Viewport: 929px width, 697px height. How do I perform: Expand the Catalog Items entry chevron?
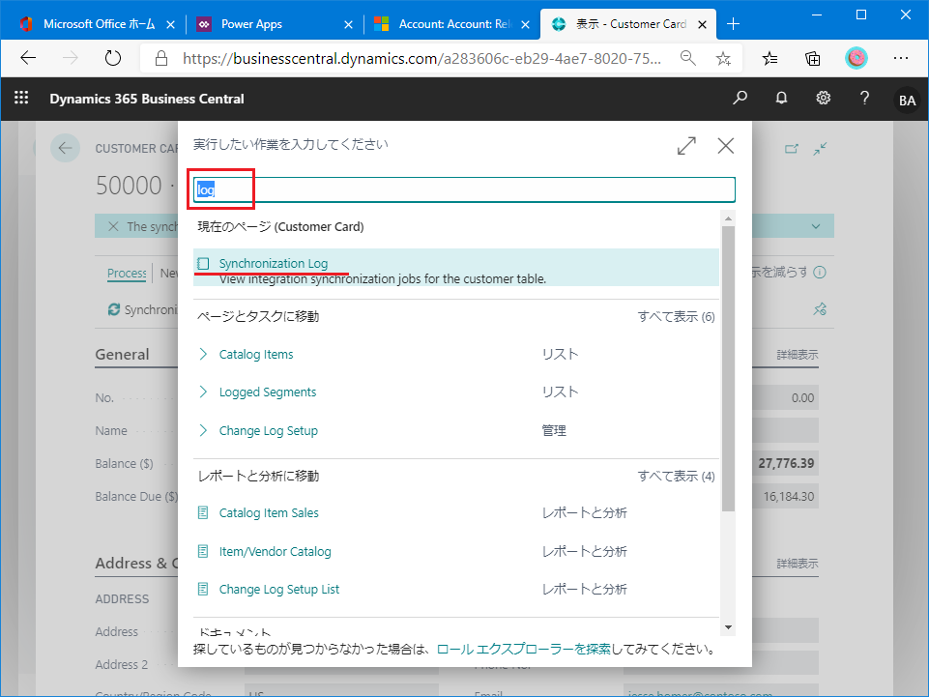203,355
